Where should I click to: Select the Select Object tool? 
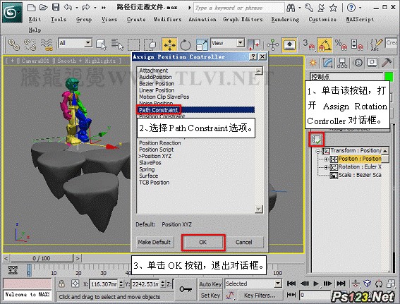point(101,44)
